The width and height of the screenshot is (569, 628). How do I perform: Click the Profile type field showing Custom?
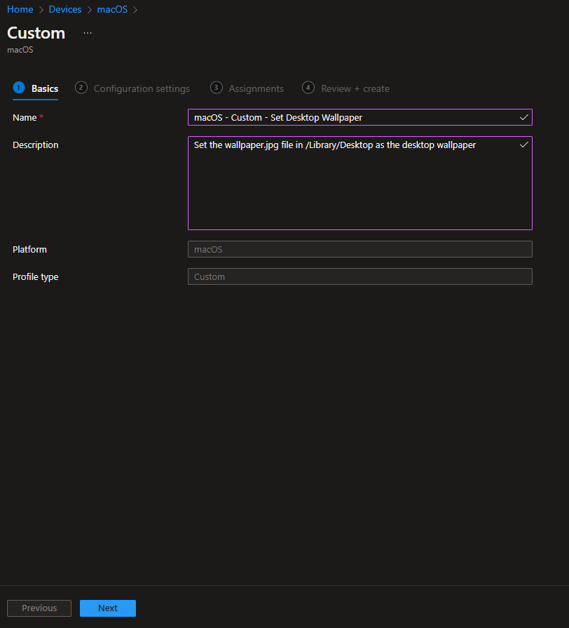[x=360, y=276]
